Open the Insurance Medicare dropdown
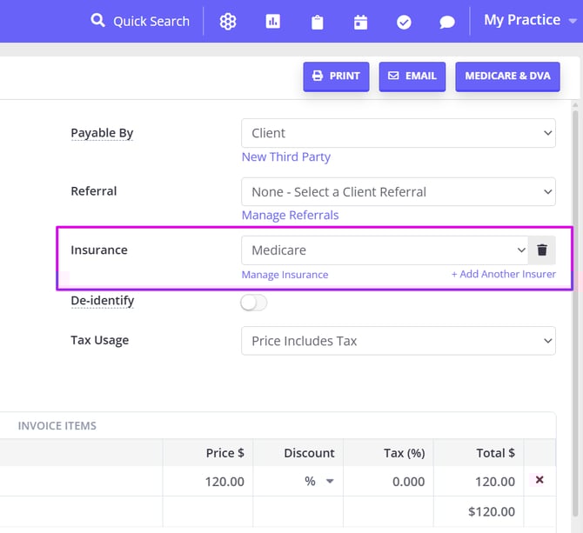The height and width of the screenshot is (533, 583). tap(385, 250)
